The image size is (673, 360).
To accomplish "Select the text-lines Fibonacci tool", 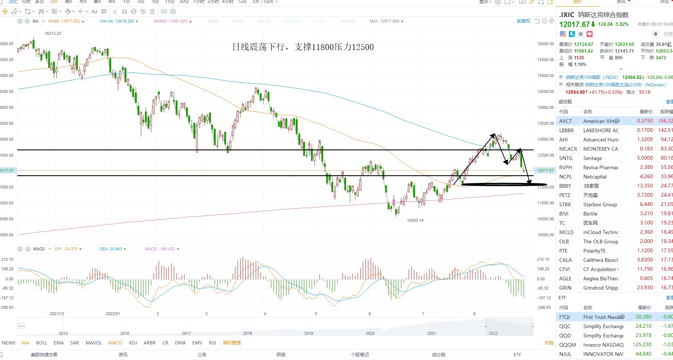I will 54,11.
